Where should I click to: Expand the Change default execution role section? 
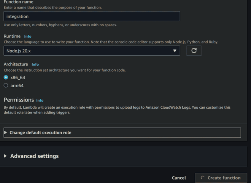[40, 133]
